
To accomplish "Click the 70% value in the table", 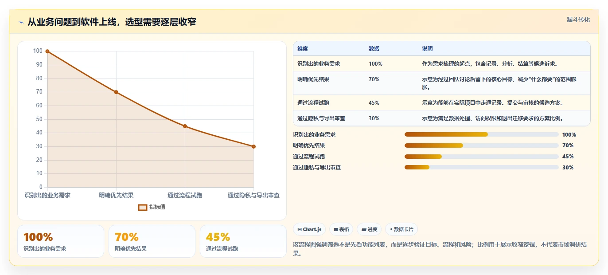I will [x=374, y=79].
